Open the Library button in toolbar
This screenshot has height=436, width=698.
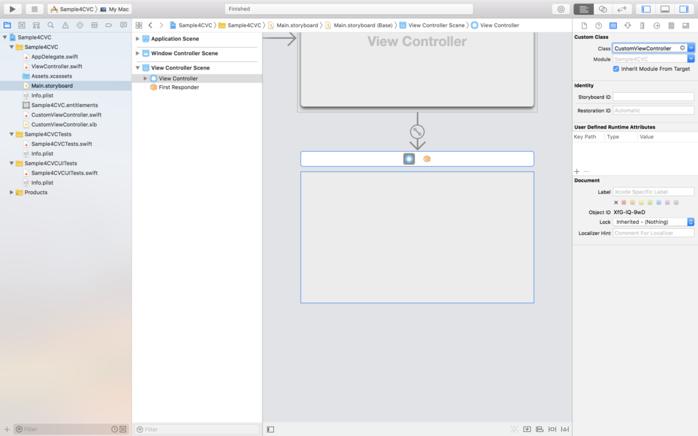click(561, 9)
